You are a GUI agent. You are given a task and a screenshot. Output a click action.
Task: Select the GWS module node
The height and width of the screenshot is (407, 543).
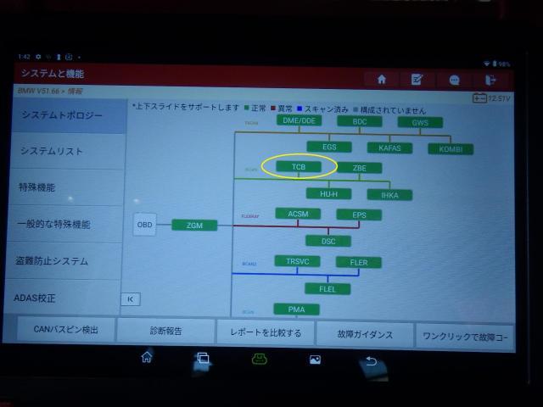[x=420, y=122]
